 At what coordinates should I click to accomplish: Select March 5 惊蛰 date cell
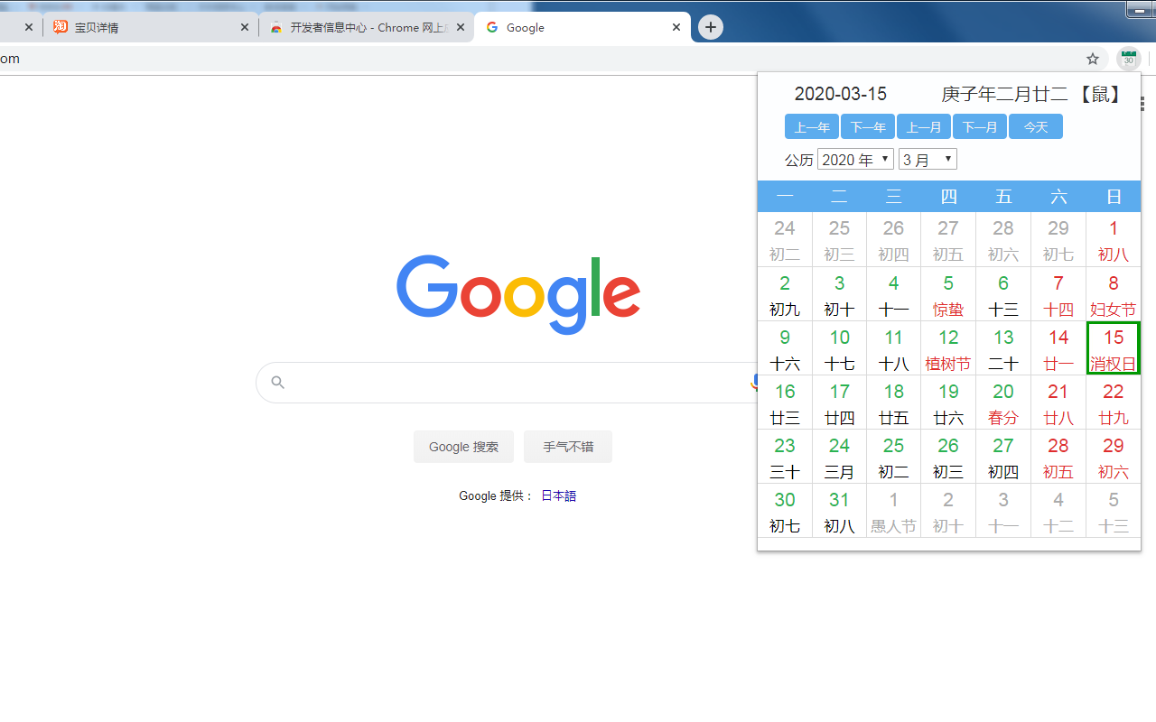coord(948,294)
